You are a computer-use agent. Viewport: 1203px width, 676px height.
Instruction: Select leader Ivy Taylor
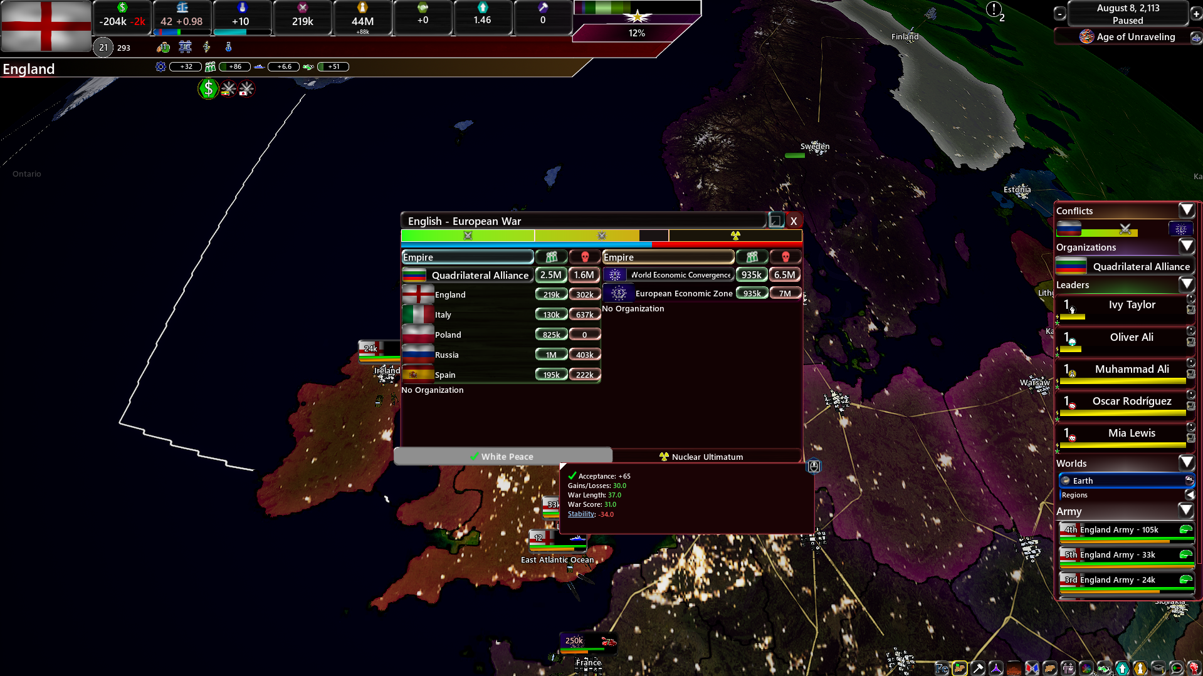coord(1125,308)
